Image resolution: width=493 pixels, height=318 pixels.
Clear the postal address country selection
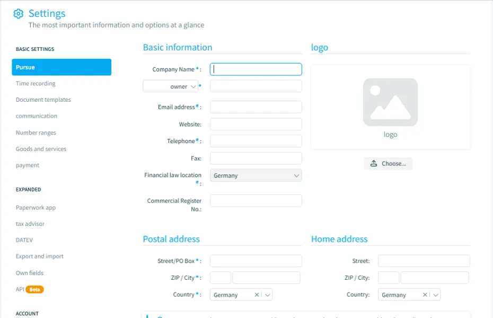(257, 295)
